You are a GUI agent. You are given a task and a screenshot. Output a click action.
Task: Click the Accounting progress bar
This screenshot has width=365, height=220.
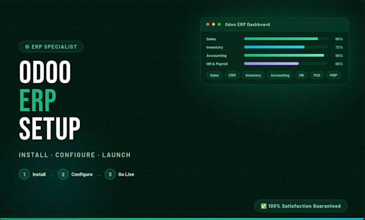(286, 55)
